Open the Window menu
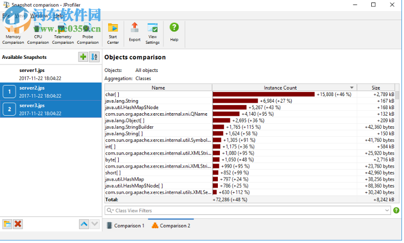Screen dimensions: 404x243 [x=39, y=16]
